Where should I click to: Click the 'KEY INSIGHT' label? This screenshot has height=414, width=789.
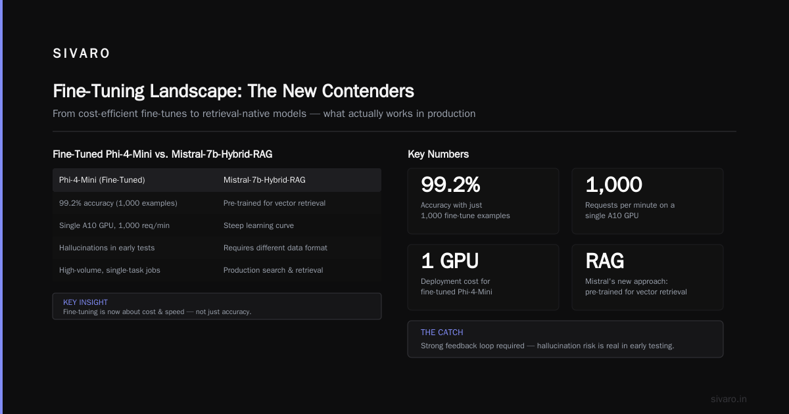[85, 302]
